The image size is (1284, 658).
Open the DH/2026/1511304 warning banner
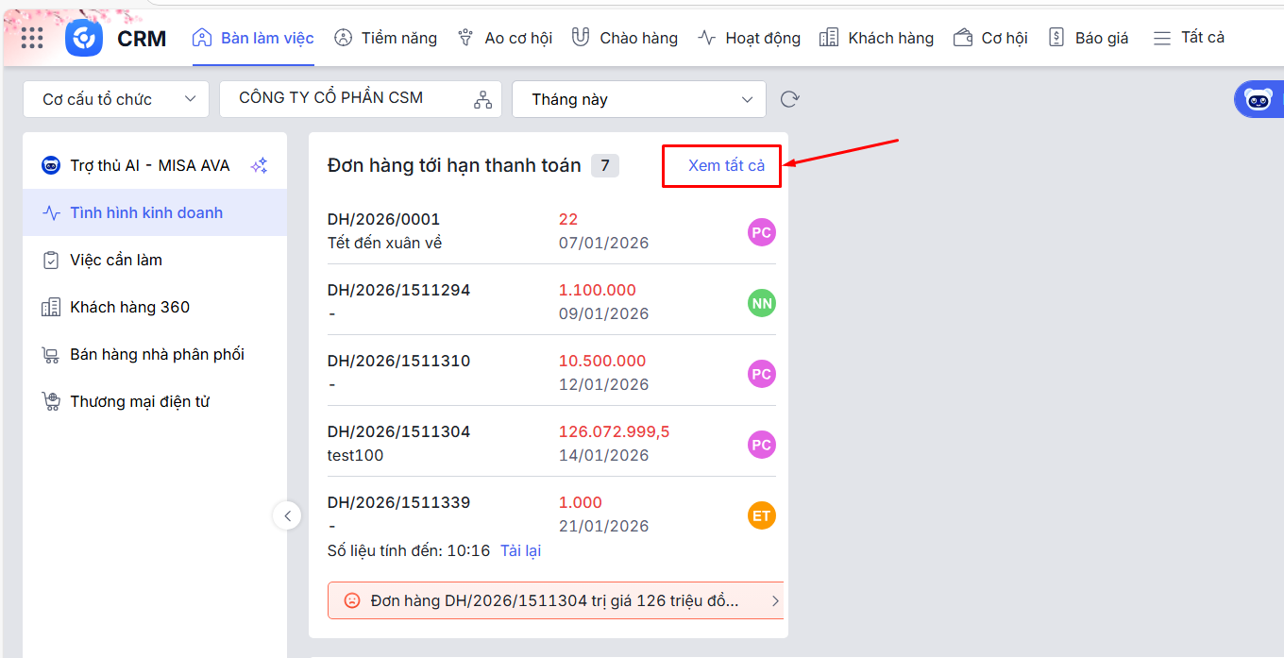tap(555, 600)
